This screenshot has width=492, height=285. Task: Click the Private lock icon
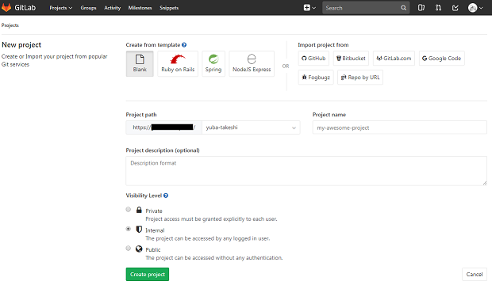point(139,210)
